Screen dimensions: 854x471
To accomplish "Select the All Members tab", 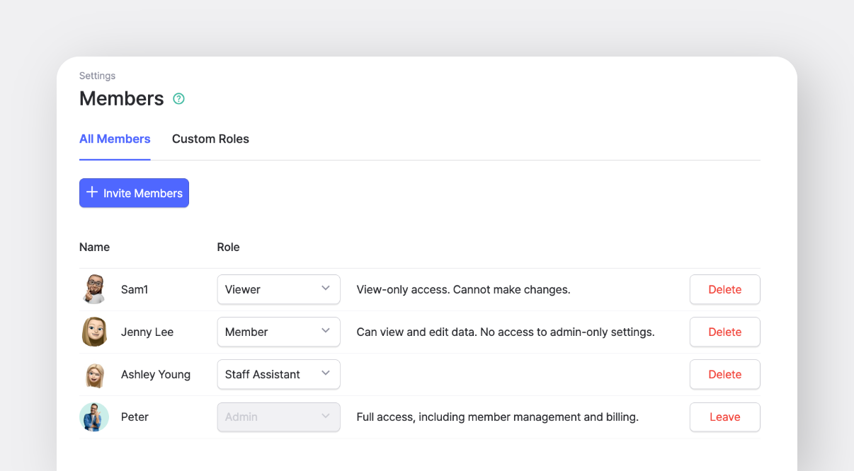I will tap(115, 139).
